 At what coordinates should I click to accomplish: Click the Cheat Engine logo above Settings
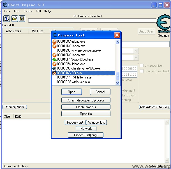[163, 24]
